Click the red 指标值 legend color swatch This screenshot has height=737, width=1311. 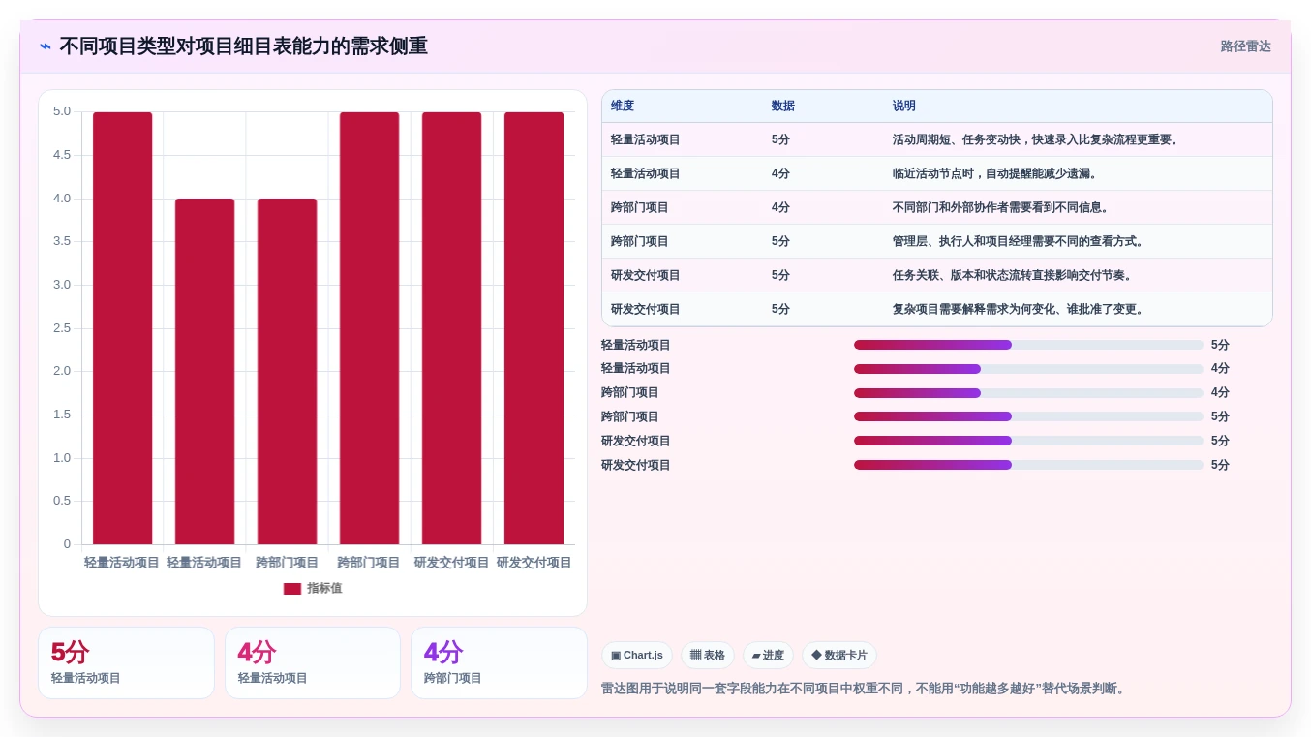[x=292, y=589]
